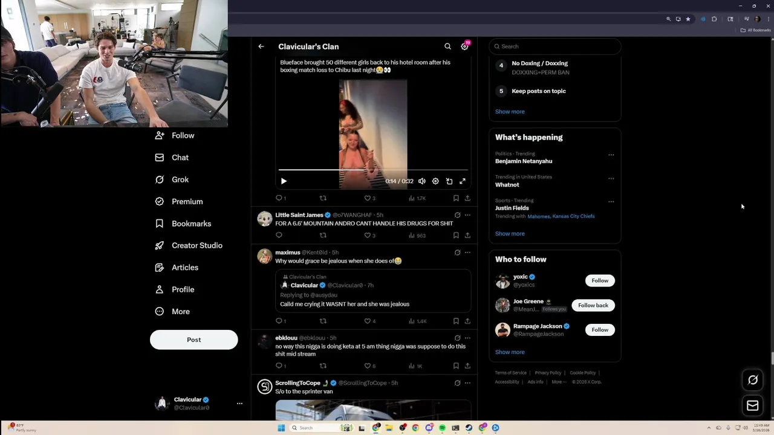Open floating Grok button at bottom right
This screenshot has width=774, height=435.
(x=753, y=380)
